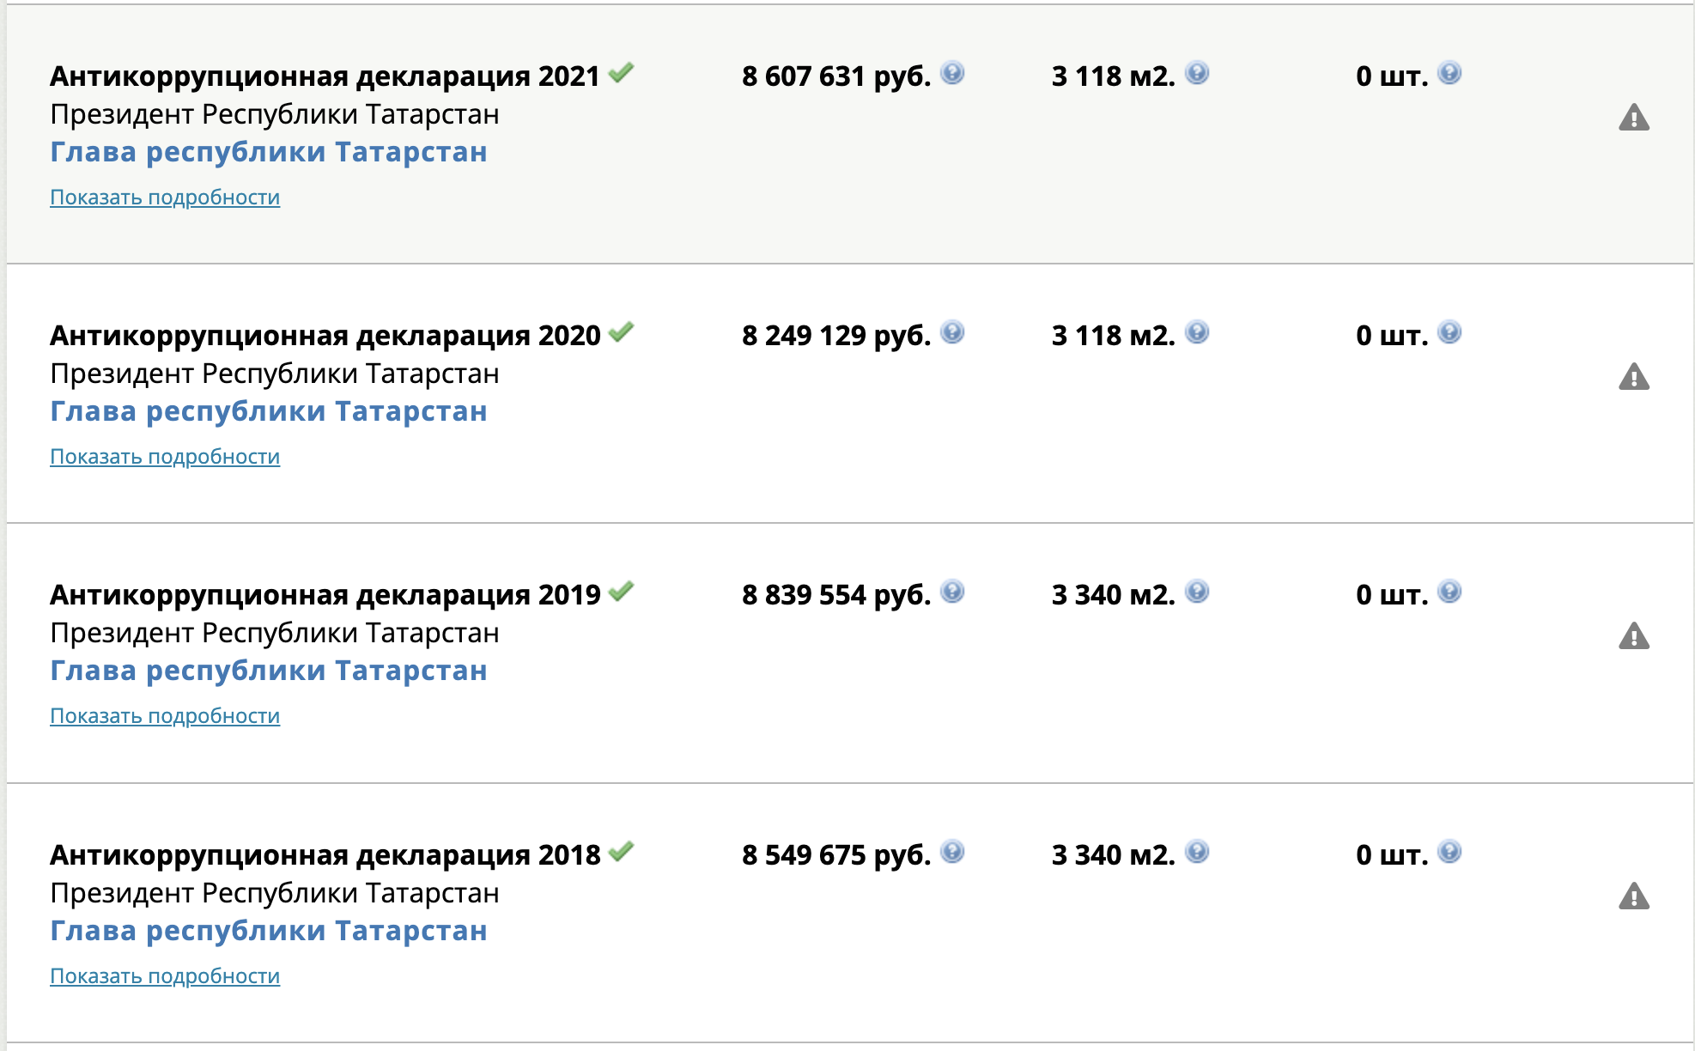The height and width of the screenshot is (1051, 1695).
Task: Click help icon next to 8 607 631 руб.
Action: [x=952, y=73]
